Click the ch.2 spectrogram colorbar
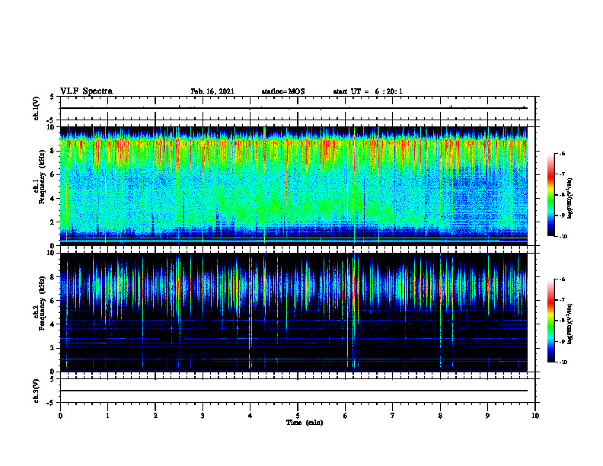 (x=551, y=321)
